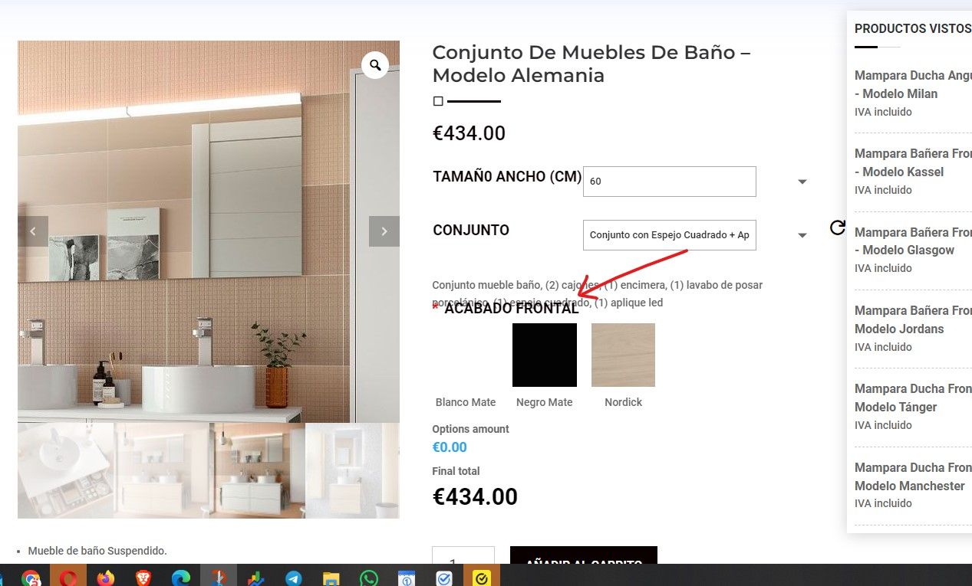Expand the Conjunto selection dropdown
This screenshot has width=972, height=586.
(x=670, y=235)
